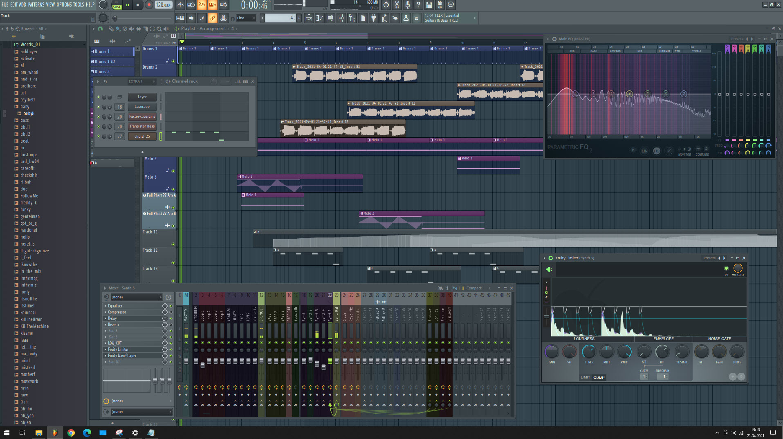Select the playlist slip tool

point(139,29)
